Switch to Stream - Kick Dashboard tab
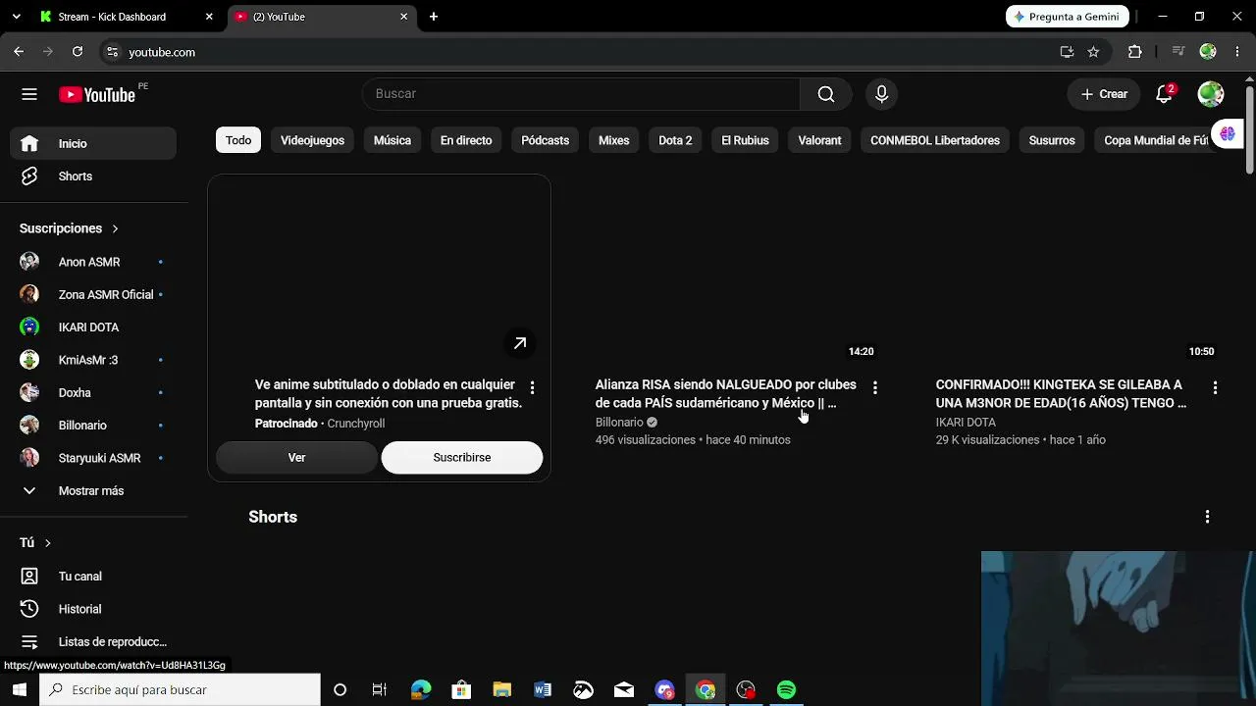The image size is (1256, 706). [x=126, y=17]
